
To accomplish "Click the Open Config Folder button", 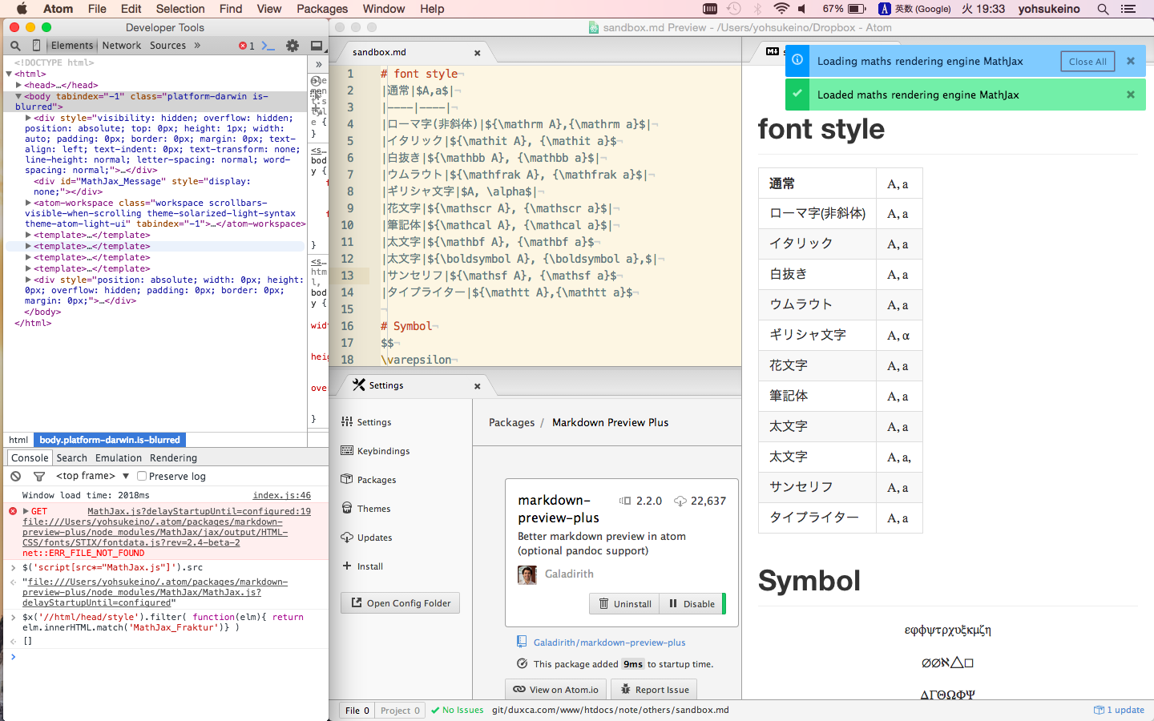I will 401,603.
